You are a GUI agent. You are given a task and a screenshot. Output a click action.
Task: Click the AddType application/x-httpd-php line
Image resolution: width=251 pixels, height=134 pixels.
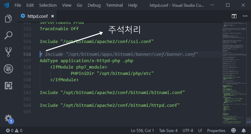[x=87, y=60]
